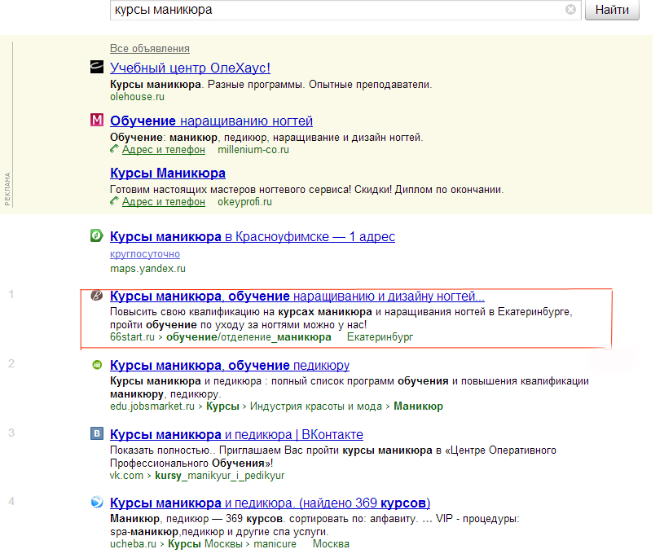Click the круглосуточно link
This screenshot has height=558, width=664.
(145, 254)
